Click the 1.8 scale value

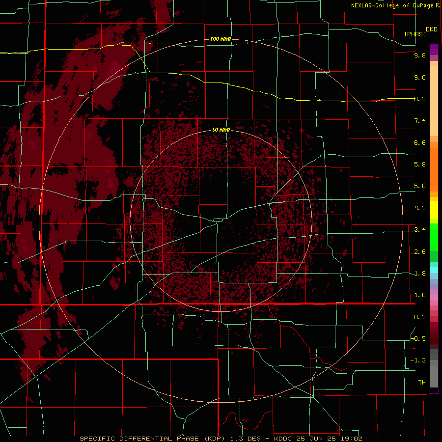420,274
